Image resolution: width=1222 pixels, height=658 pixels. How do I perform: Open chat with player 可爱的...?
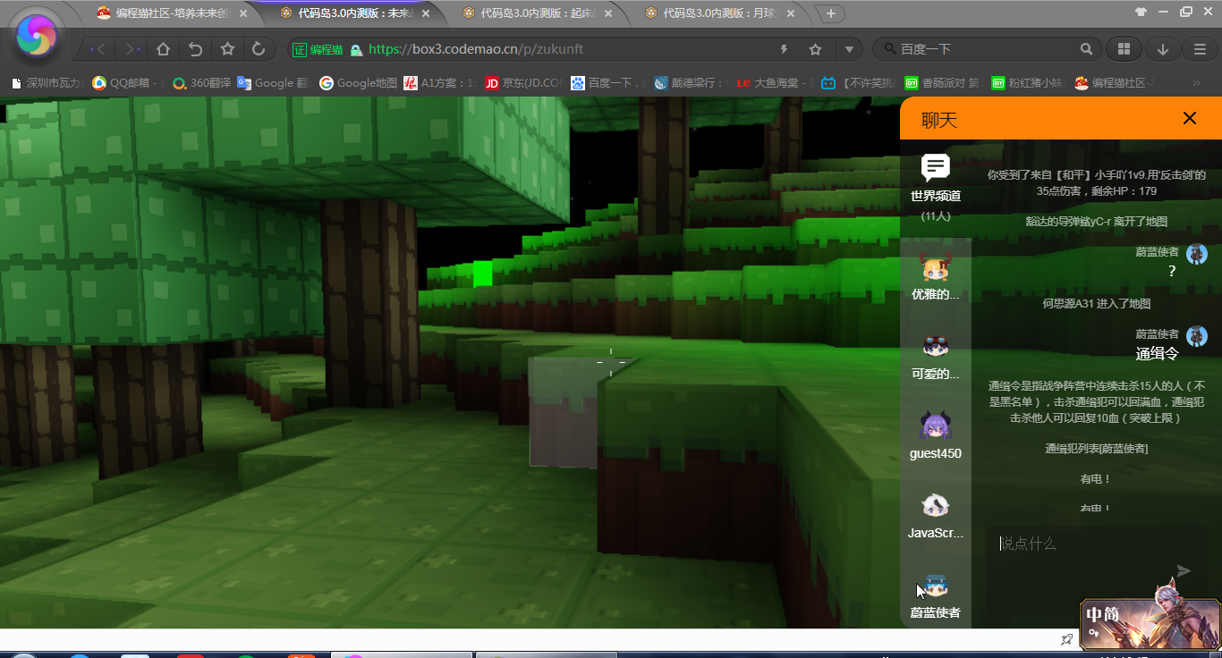click(936, 357)
